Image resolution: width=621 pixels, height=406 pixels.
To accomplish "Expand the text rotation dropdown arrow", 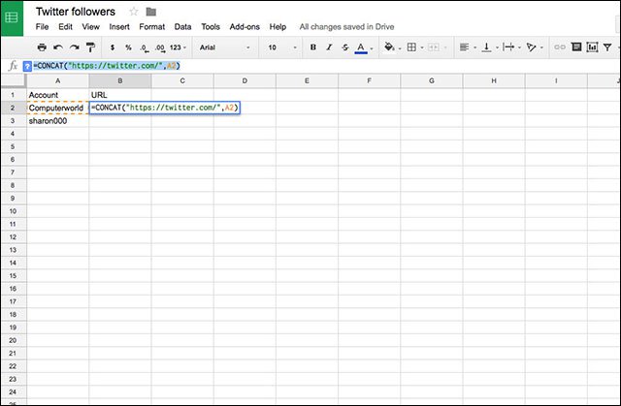I will [x=541, y=47].
